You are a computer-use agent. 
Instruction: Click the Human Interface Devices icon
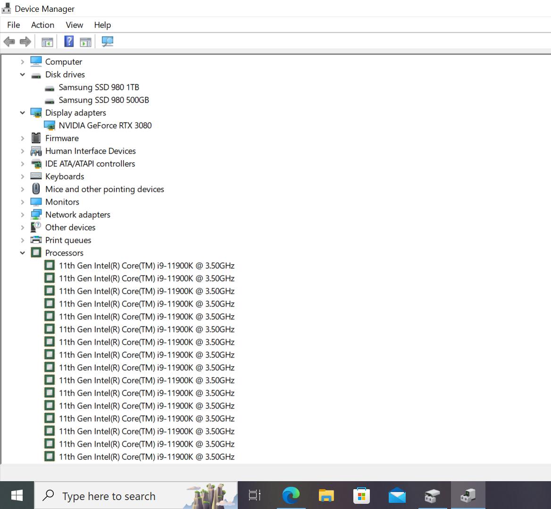[x=36, y=151]
